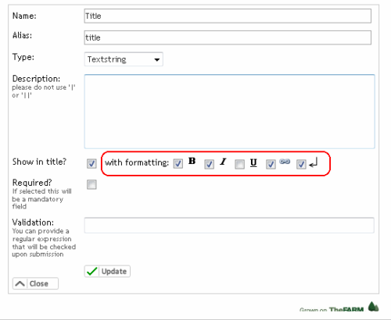Click the line break return arrow icon

pos(314,162)
